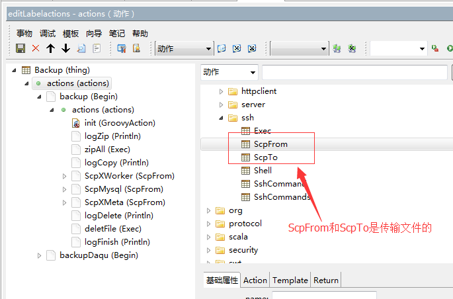Click the Backup (thing) table icon
Image resolution: width=453 pixels, height=299 pixels.
pos(26,70)
